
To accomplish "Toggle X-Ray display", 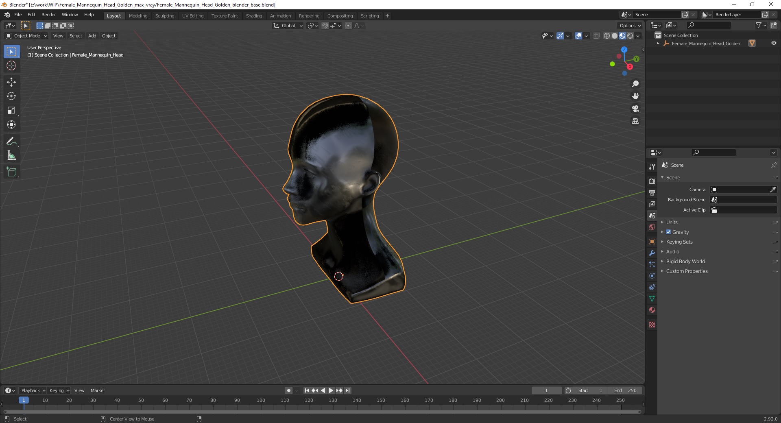I will (597, 36).
